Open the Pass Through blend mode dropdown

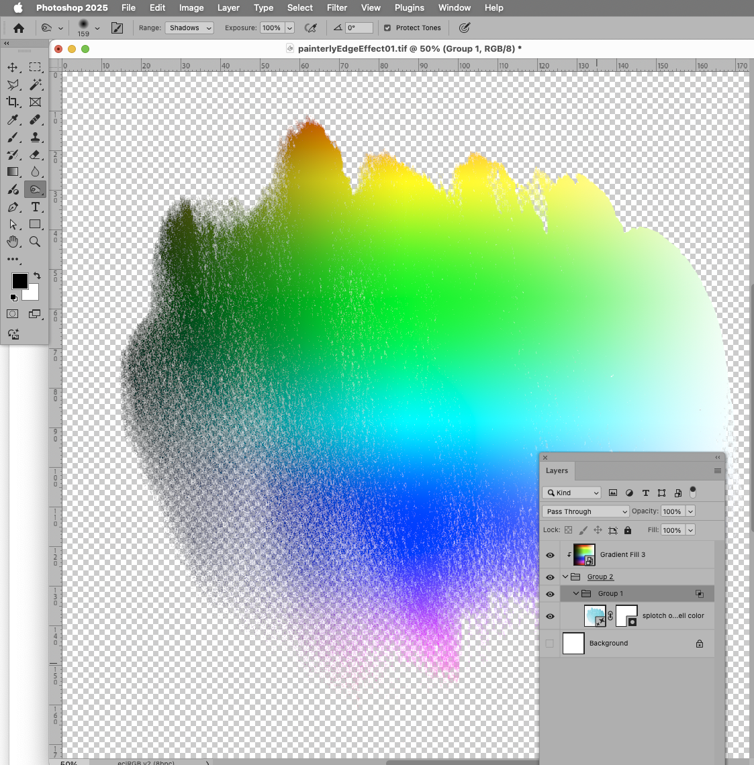click(x=585, y=511)
